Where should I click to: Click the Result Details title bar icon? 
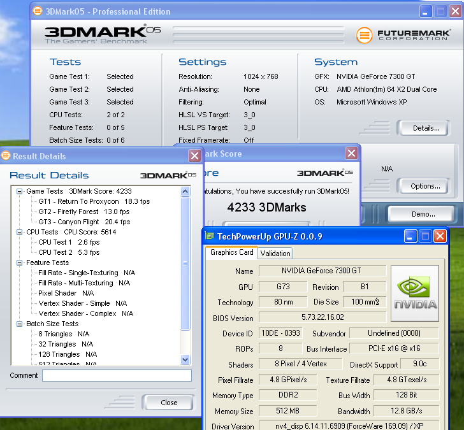point(6,155)
